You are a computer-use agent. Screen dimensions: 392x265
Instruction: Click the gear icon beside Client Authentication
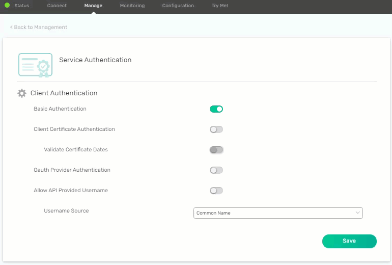point(22,93)
